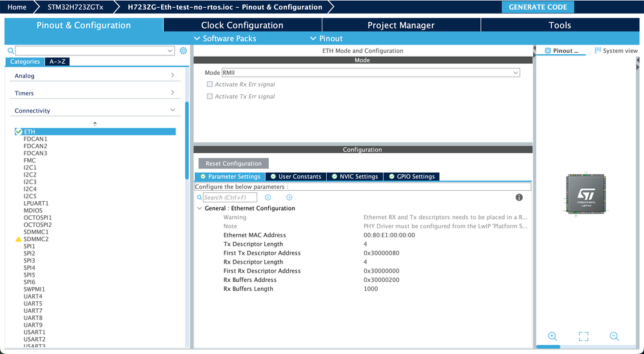Click STM32H723ZGTx breadcrumb
The image size is (644, 354).
coord(75,7)
